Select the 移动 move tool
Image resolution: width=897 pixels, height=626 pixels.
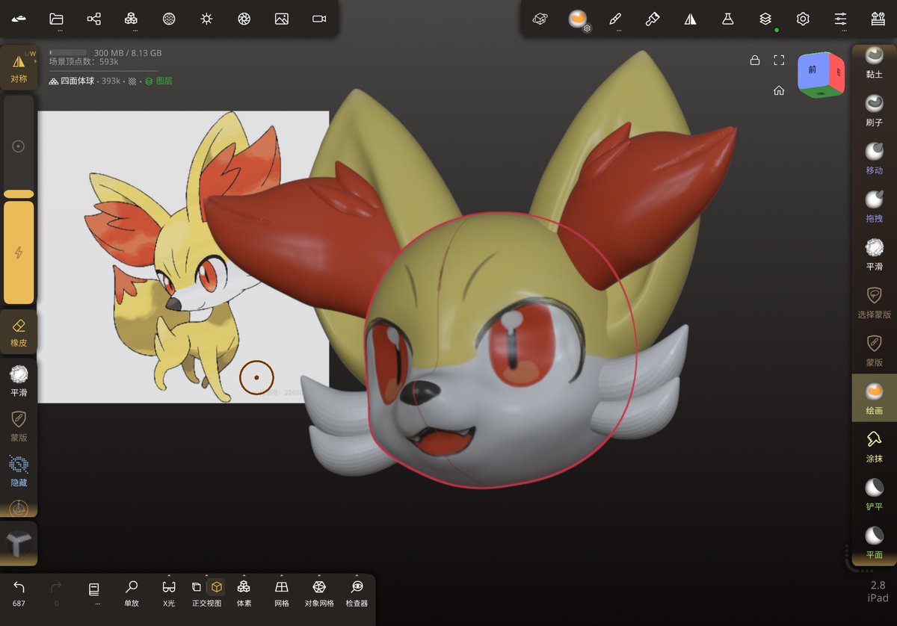pos(874,157)
